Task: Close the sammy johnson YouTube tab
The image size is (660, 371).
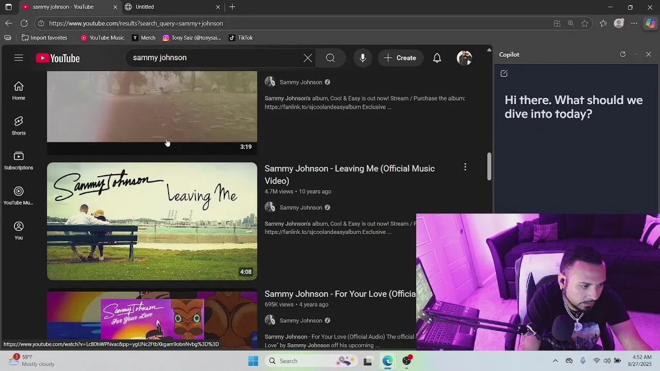Action: point(115,7)
